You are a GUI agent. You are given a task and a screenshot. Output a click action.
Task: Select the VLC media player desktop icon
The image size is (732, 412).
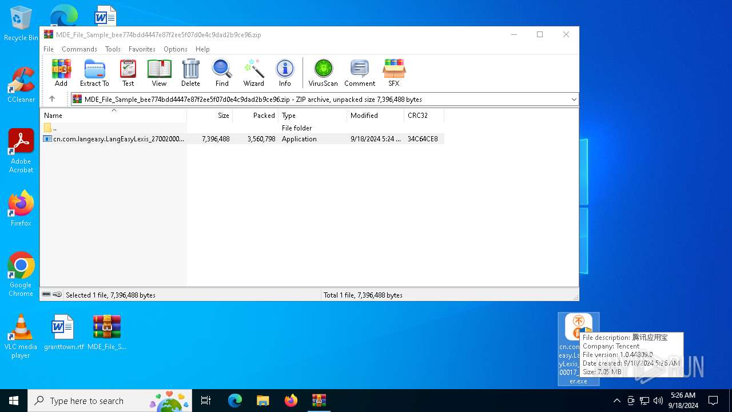click(x=21, y=336)
